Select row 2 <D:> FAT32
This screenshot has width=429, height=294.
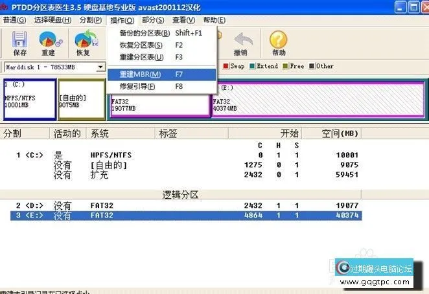186,205
